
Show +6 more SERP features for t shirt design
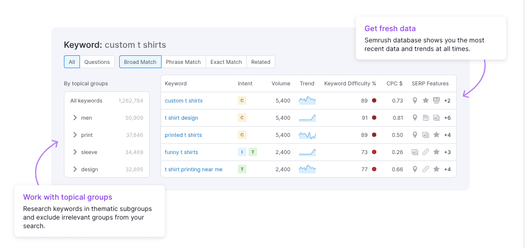click(447, 118)
